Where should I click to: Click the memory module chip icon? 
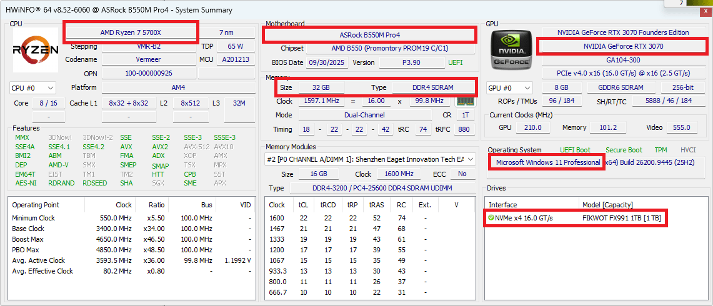[x=464, y=101]
